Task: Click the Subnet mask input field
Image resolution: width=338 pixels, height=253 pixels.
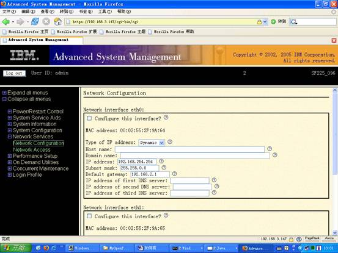Action: click(x=139, y=168)
